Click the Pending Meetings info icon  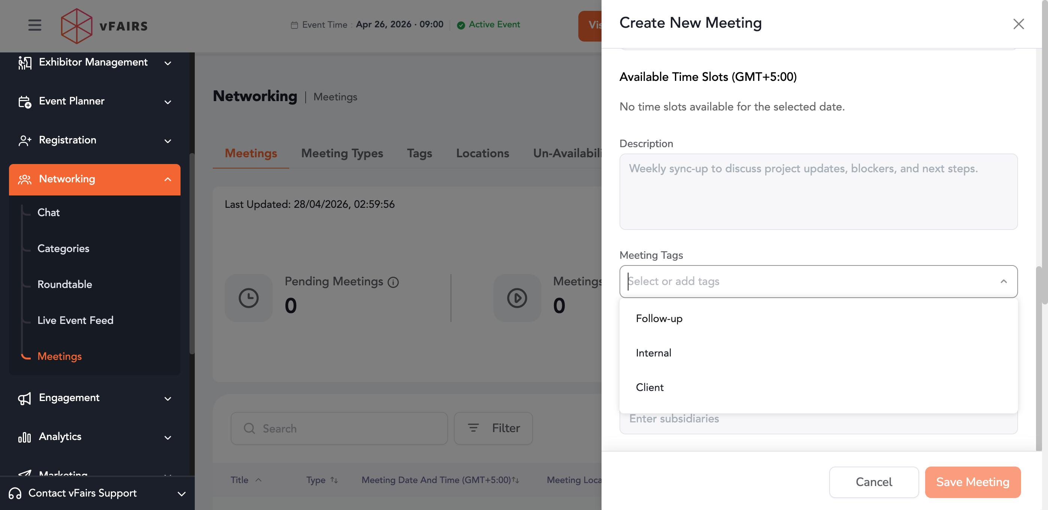[x=393, y=282]
